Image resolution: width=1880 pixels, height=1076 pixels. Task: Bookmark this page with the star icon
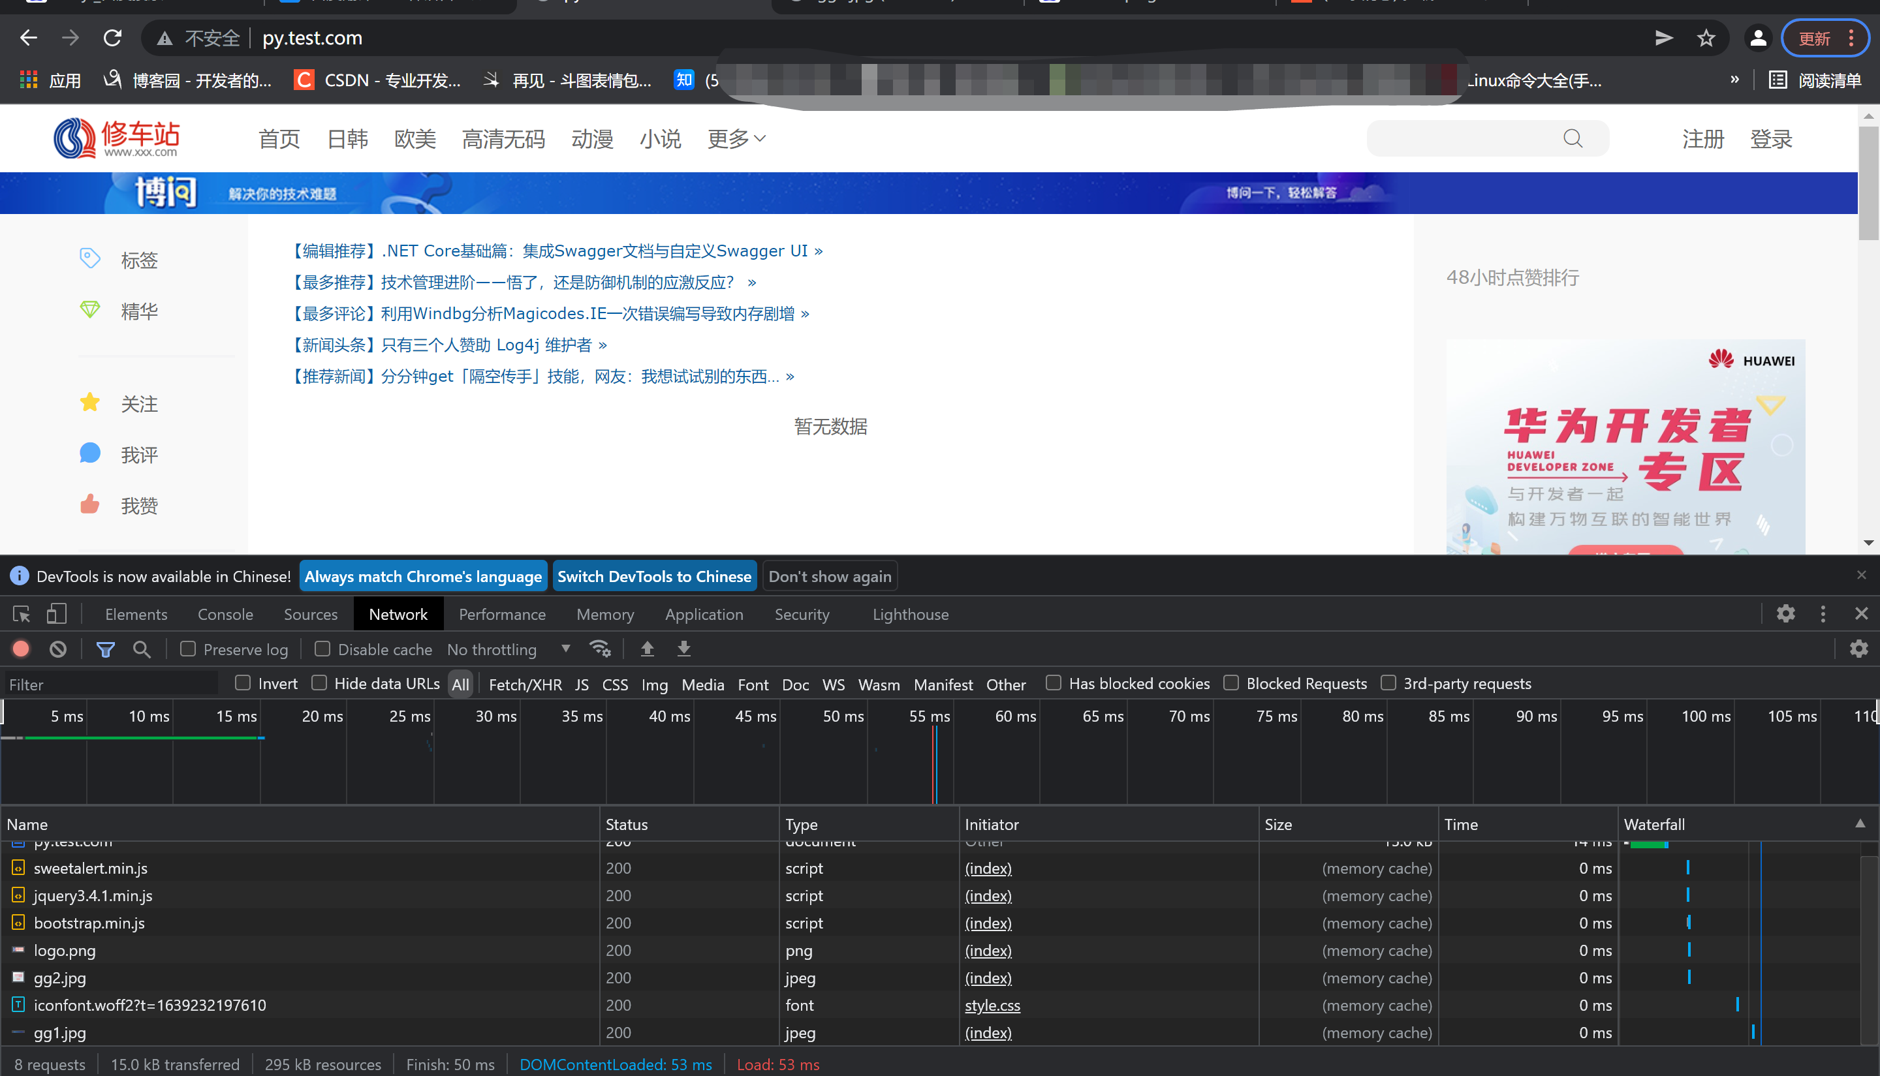point(1706,38)
